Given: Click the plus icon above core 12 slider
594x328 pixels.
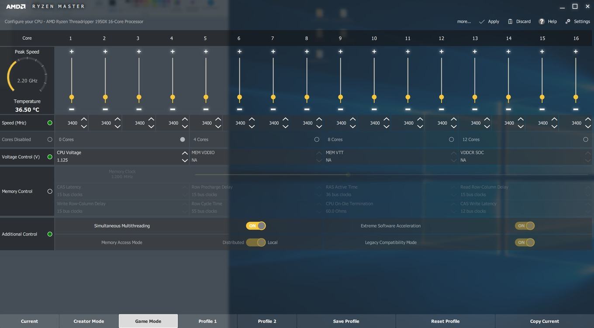Looking at the screenshot, I should point(441,52).
